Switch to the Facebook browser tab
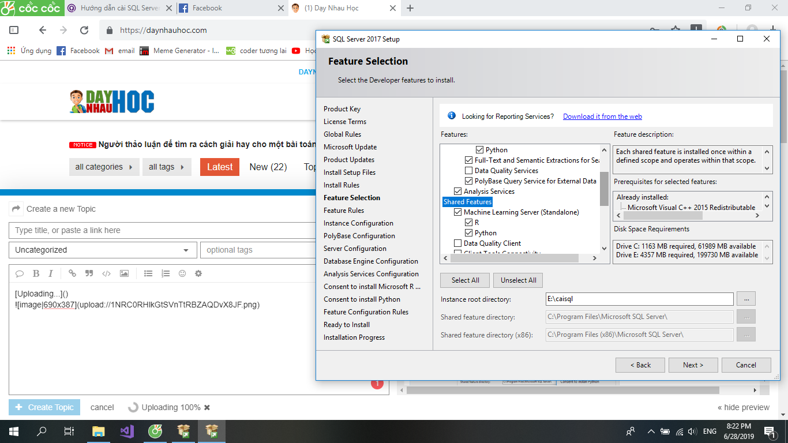788x443 pixels. click(231, 8)
